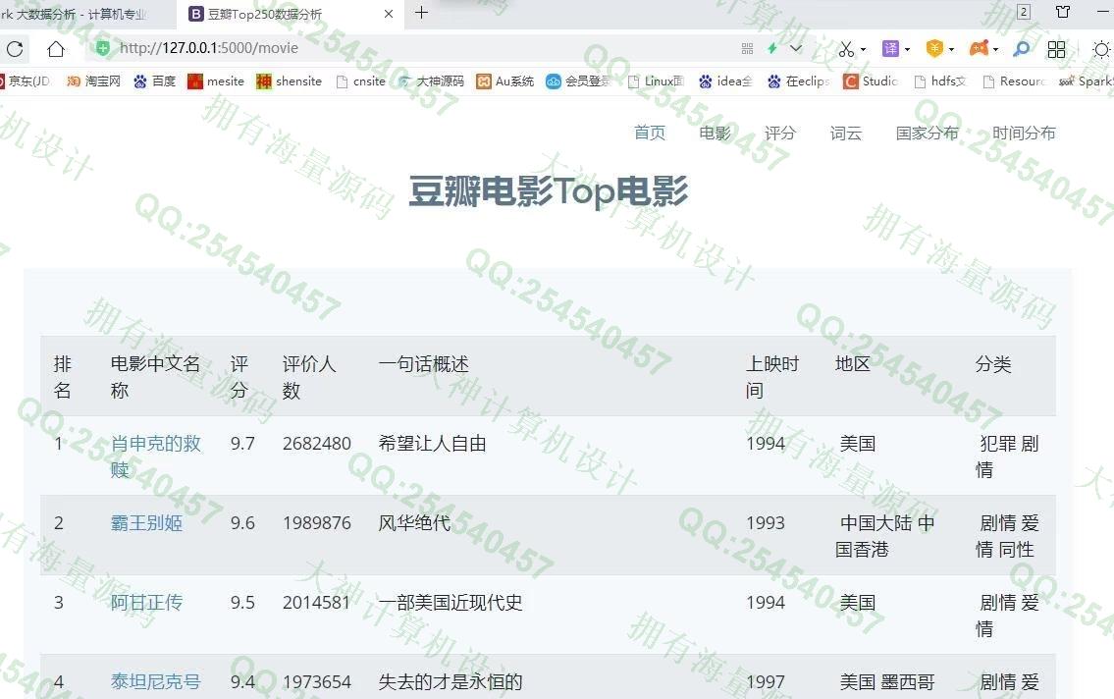Click the 评价人数 column header

click(x=309, y=376)
